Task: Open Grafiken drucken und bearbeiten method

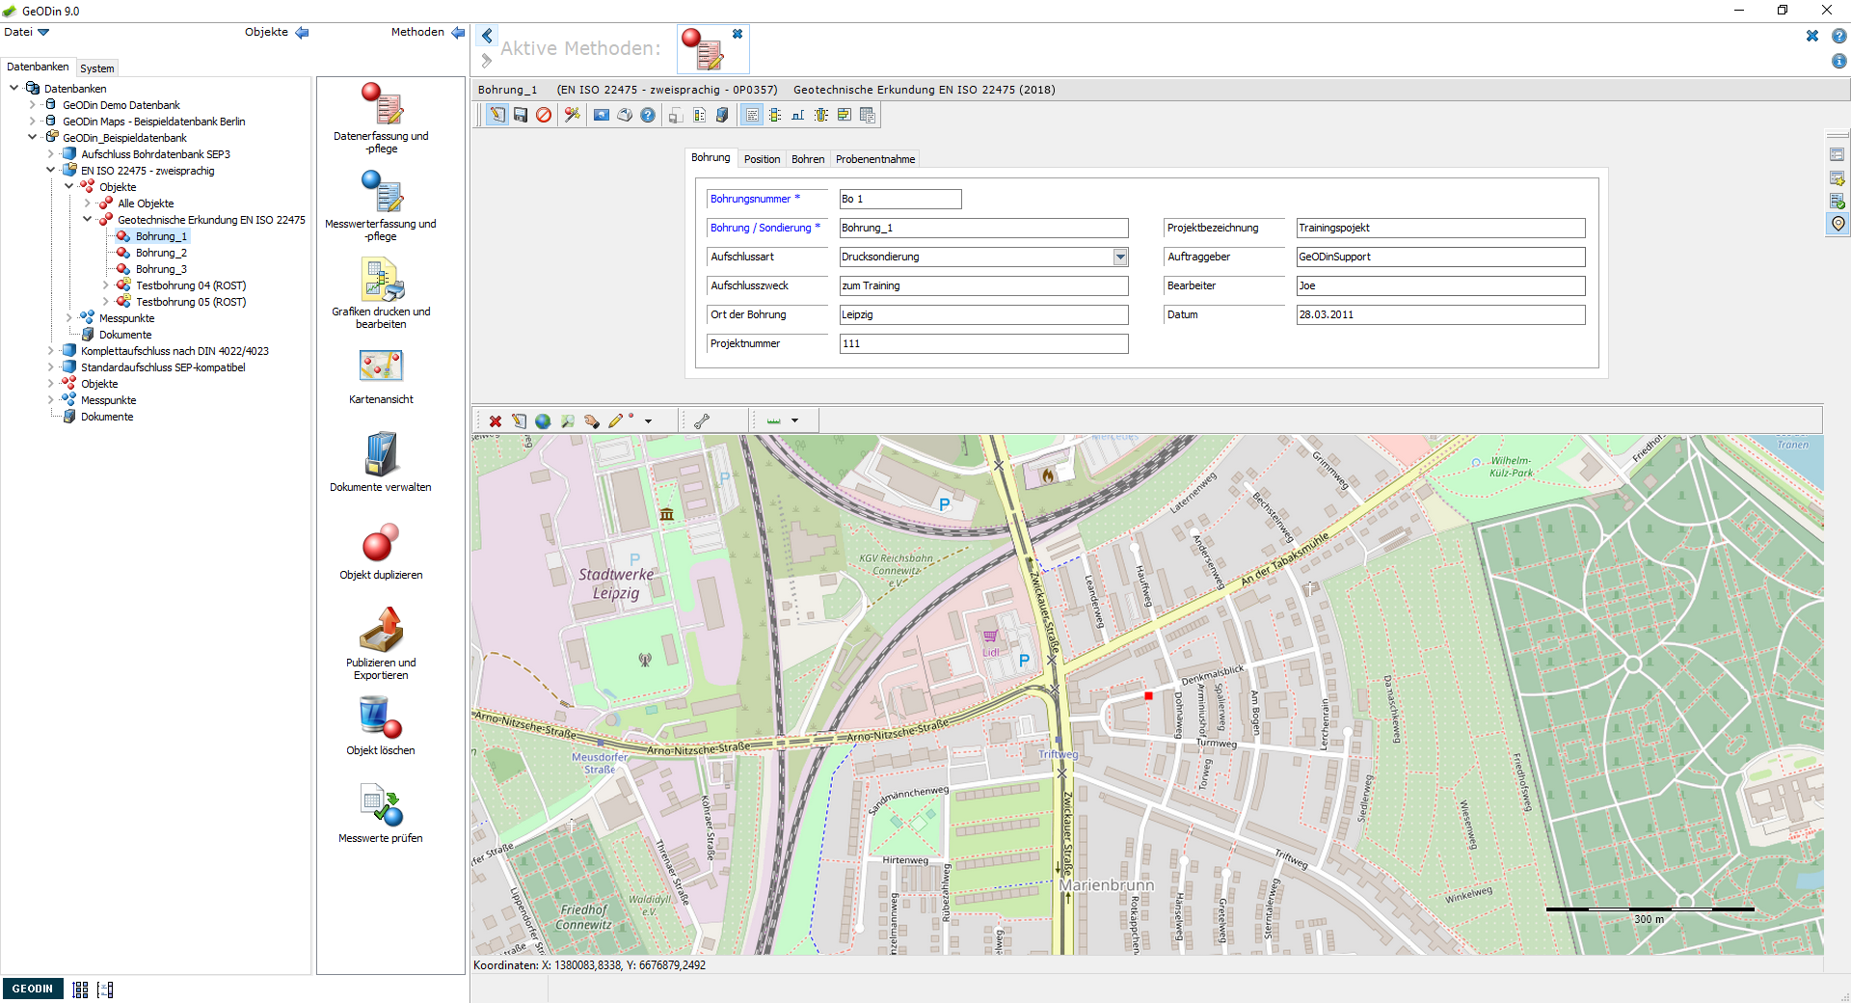Action: coord(382,280)
